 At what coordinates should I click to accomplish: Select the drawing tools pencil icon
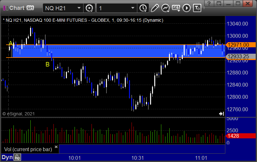(x=155, y=8)
